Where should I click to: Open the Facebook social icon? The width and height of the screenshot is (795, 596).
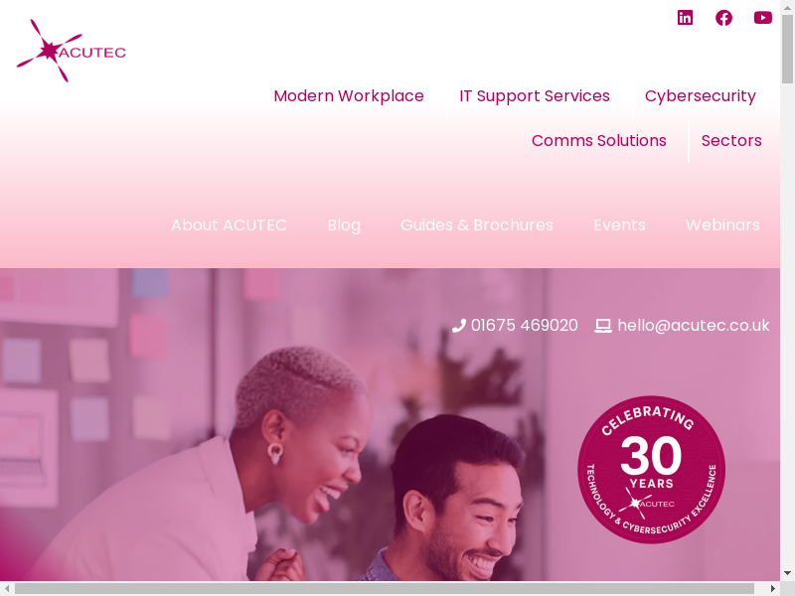[724, 18]
